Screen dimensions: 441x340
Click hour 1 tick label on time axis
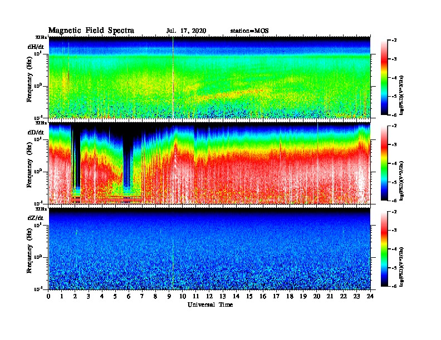click(x=62, y=296)
